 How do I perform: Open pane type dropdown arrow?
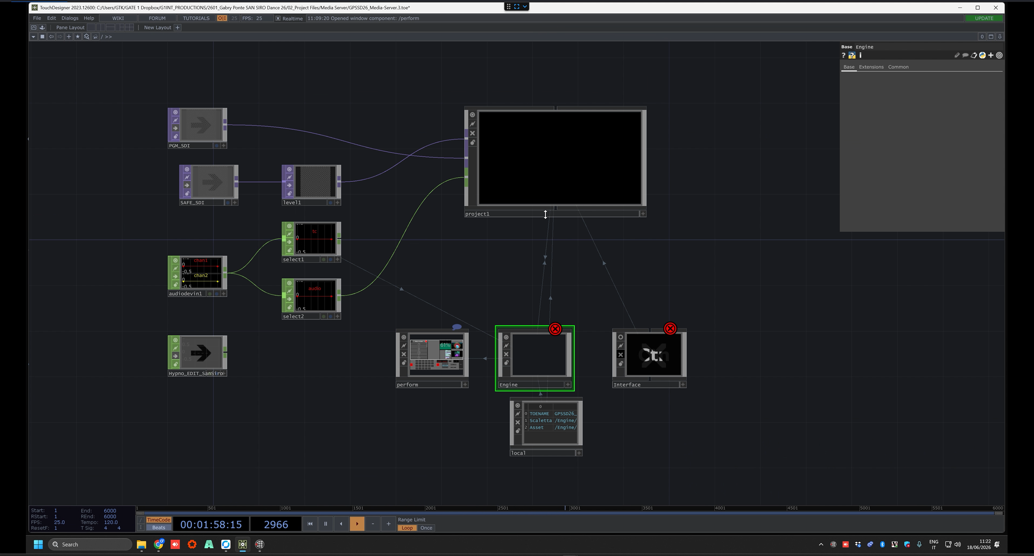pos(33,37)
